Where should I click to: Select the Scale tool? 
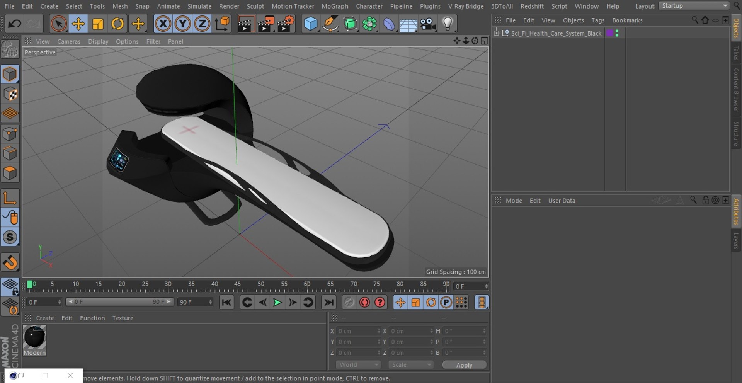[98, 24]
